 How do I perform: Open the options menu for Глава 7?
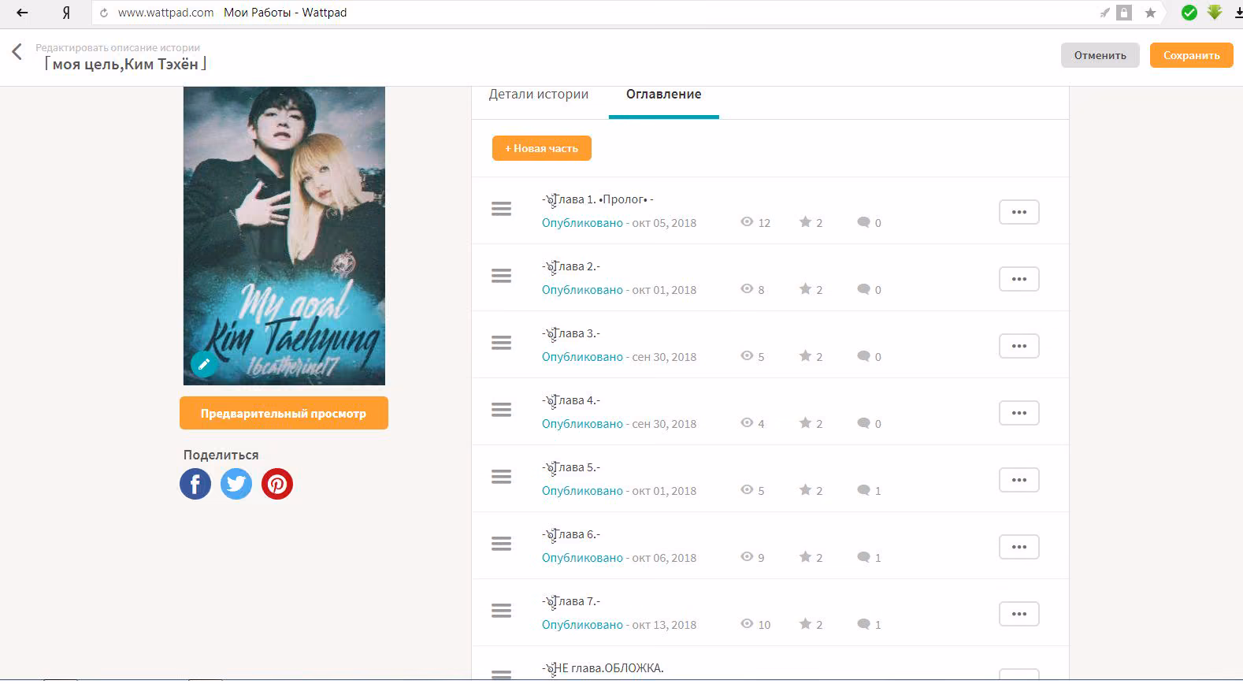point(1019,614)
